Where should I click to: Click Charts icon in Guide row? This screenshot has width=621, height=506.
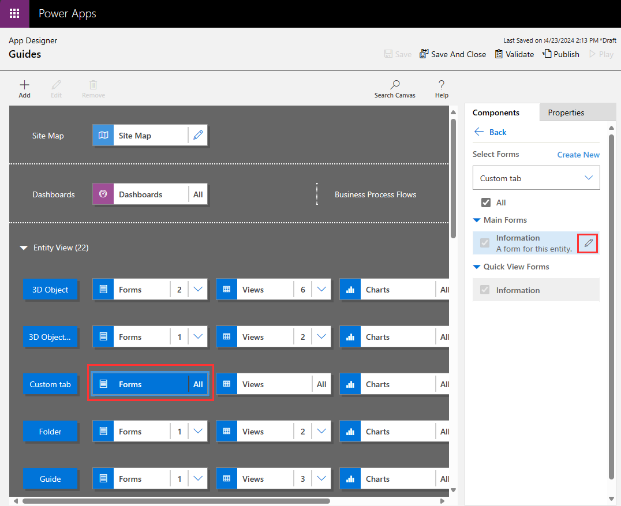(350, 478)
